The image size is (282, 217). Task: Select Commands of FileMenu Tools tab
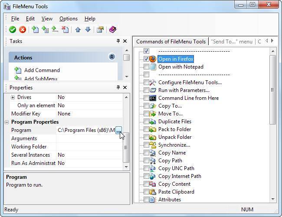click(x=171, y=42)
